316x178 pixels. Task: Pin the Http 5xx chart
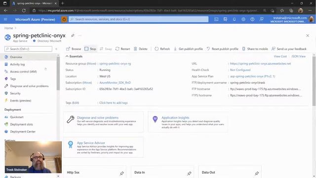pyautogui.click(x=122, y=173)
